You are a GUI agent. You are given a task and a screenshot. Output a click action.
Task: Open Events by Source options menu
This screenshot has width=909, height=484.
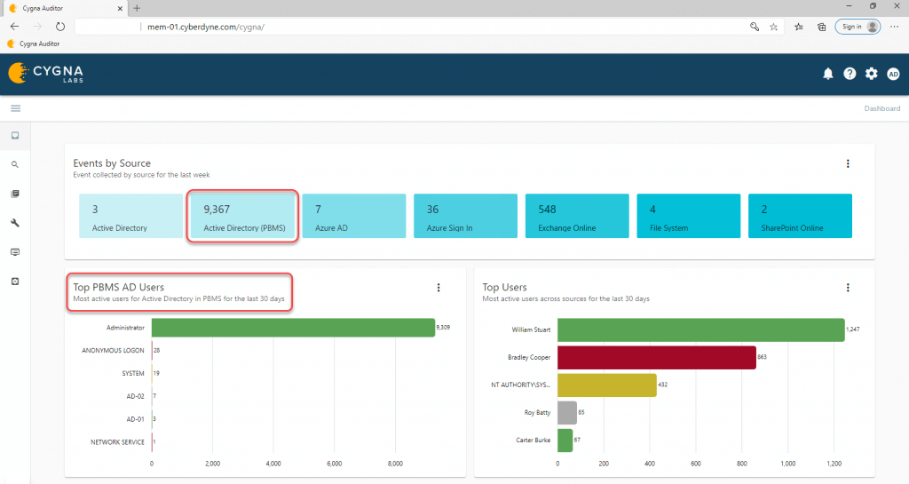click(x=848, y=163)
